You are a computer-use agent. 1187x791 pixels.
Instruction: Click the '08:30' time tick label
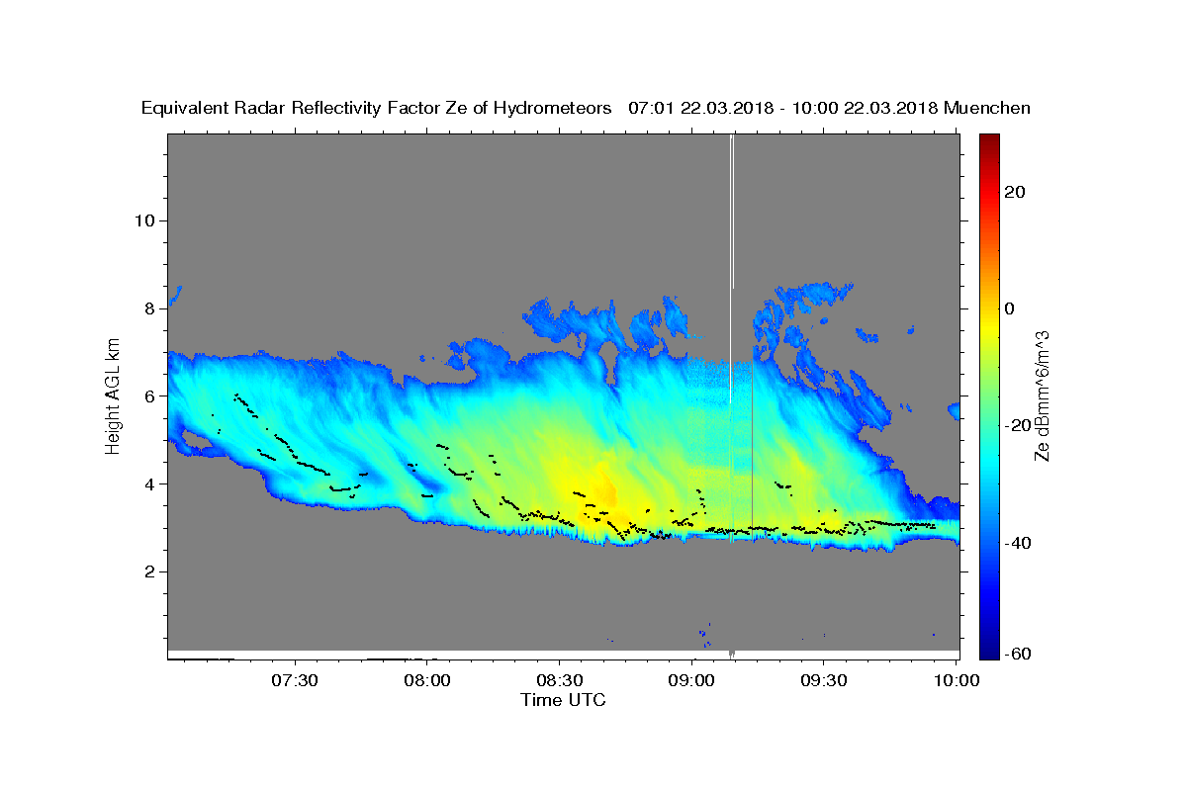[559, 680]
